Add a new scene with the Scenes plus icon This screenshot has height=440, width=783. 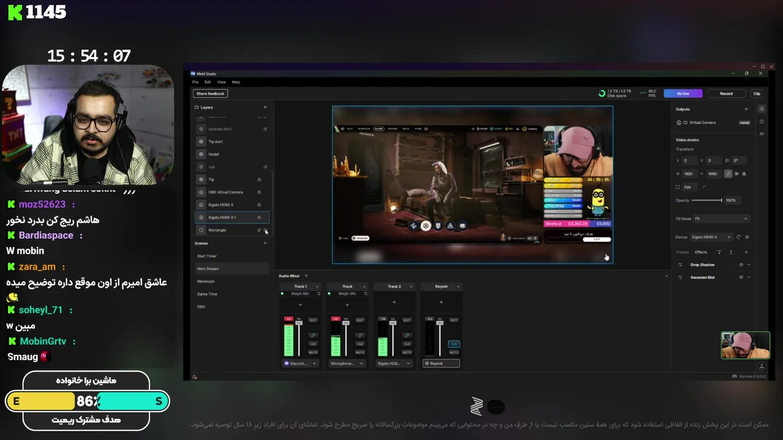tap(265, 243)
